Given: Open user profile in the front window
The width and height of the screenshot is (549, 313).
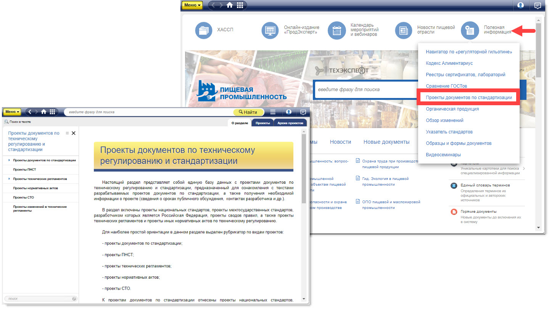Looking at the screenshot, I should point(289,112).
